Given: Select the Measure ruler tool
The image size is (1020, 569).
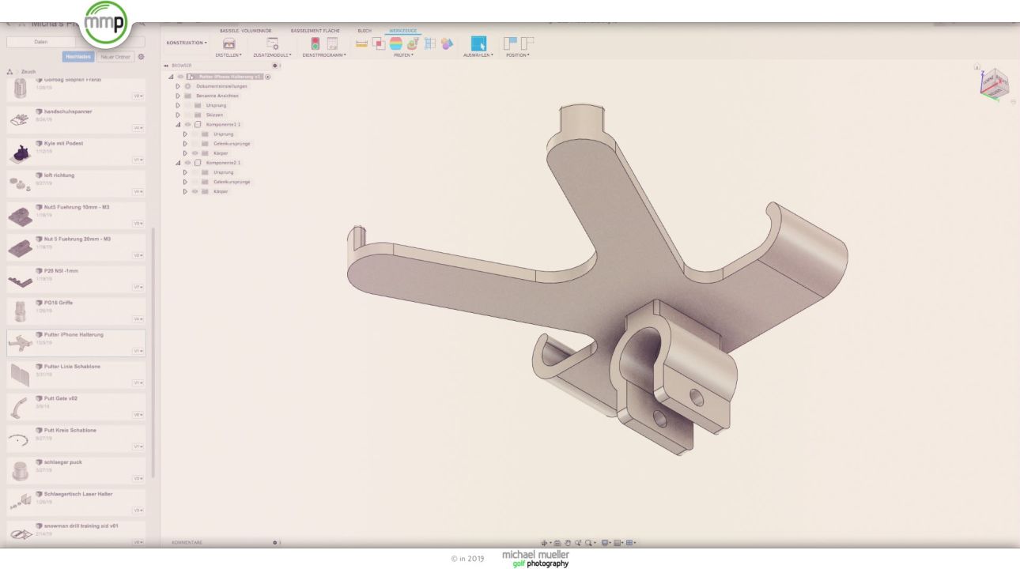Looking at the screenshot, I should 362,43.
